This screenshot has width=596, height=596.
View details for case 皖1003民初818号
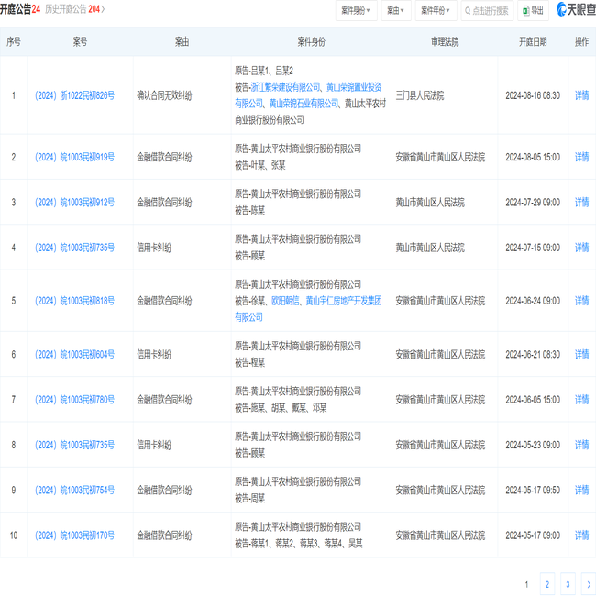(x=581, y=301)
